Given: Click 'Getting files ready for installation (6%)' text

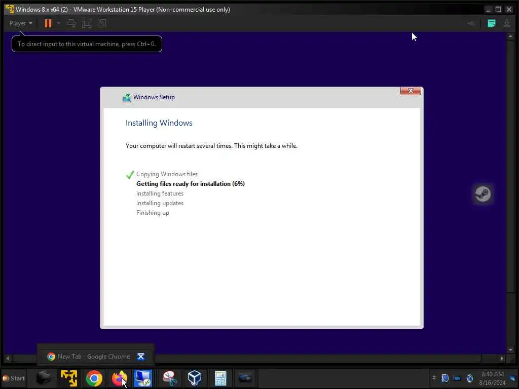Looking at the screenshot, I should pos(191,184).
